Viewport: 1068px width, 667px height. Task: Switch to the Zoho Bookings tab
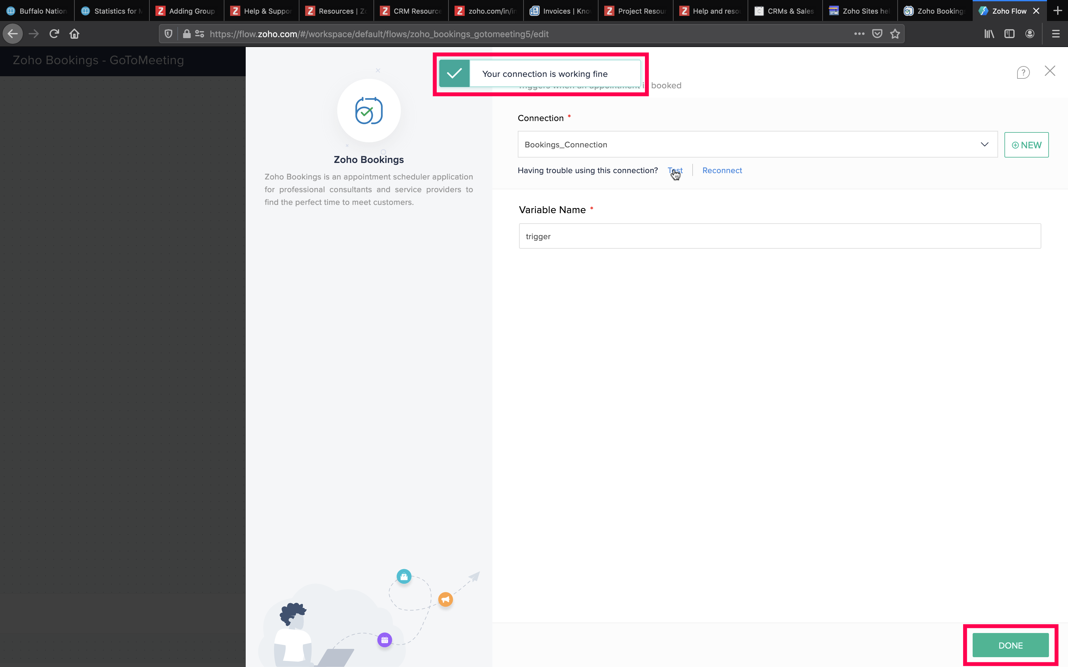(x=935, y=11)
